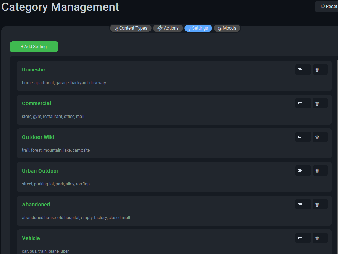Screen dimensions: 338x254
Task: Select the Outdoor Wild category title
Action: click(38, 137)
